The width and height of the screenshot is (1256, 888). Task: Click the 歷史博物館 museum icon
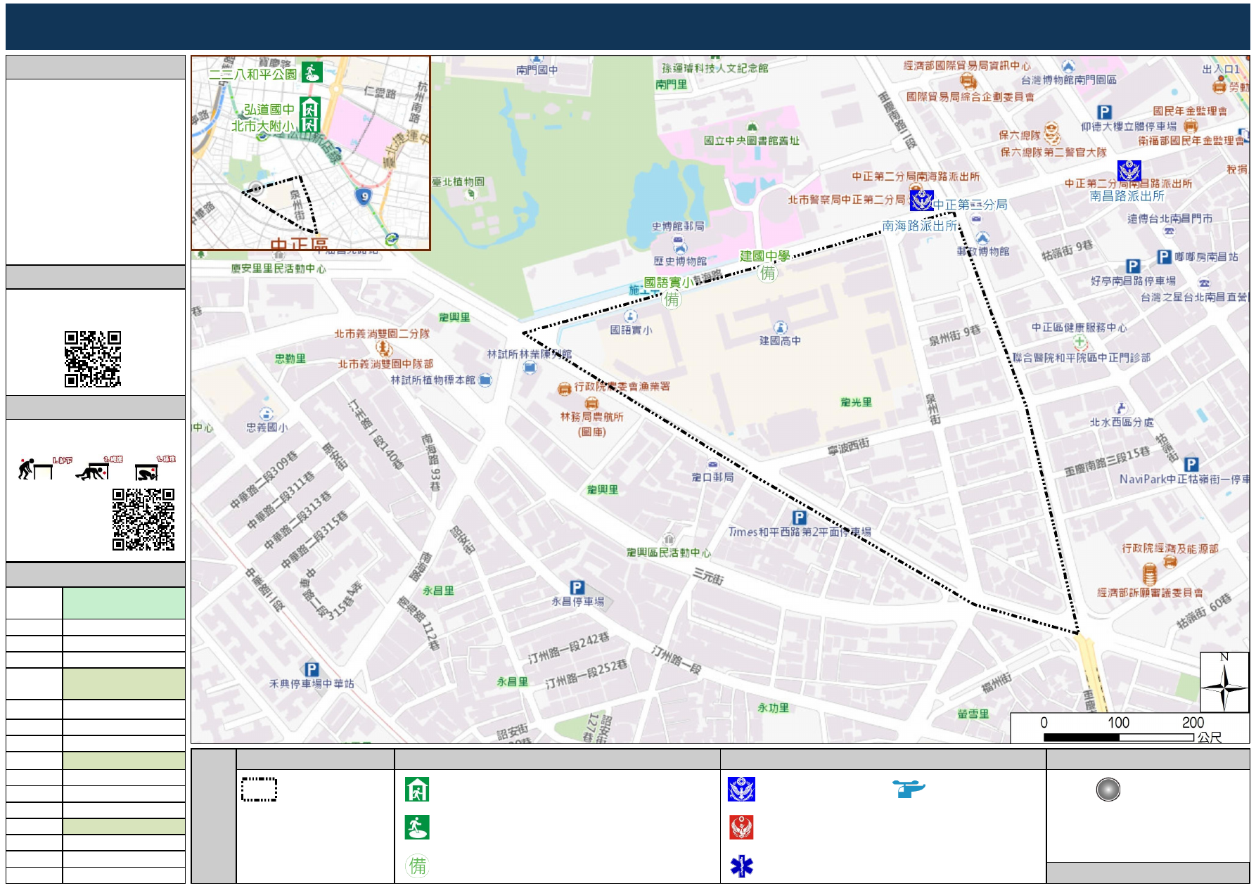pyautogui.click(x=679, y=247)
